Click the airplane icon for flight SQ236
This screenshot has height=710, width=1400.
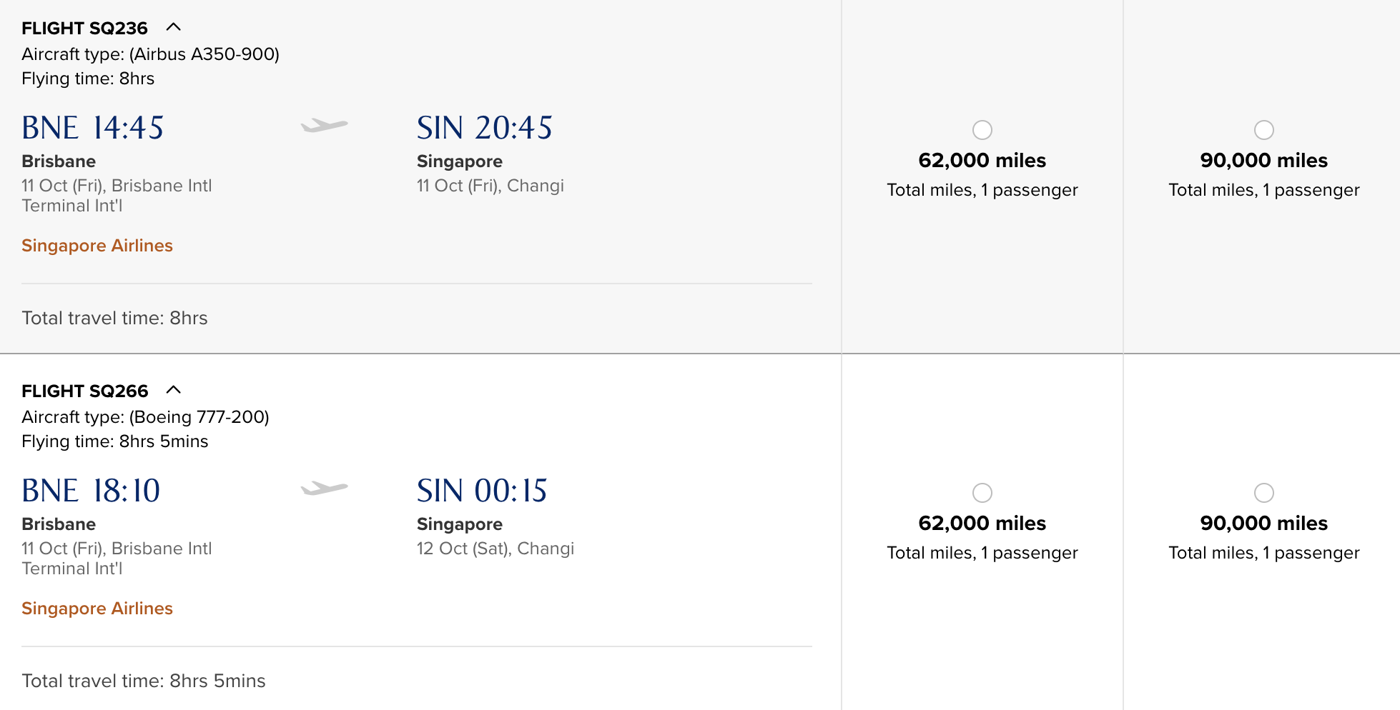pyautogui.click(x=324, y=126)
